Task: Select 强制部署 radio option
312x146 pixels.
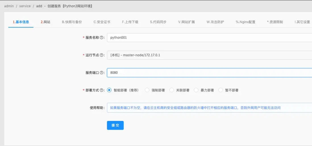Action: tap(147, 90)
